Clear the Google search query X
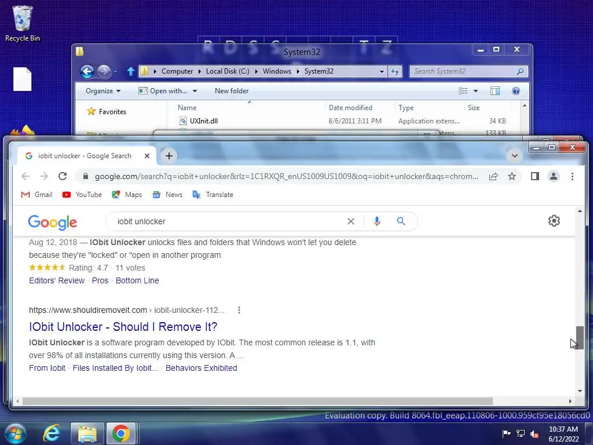 pyautogui.click(x=350, y=221)
